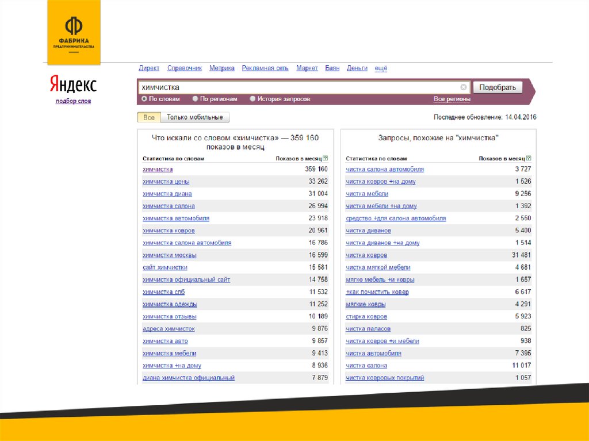Screen dimensions: 589x441
Task: Click the help icon in the right table header
Action: click(529, 158)
